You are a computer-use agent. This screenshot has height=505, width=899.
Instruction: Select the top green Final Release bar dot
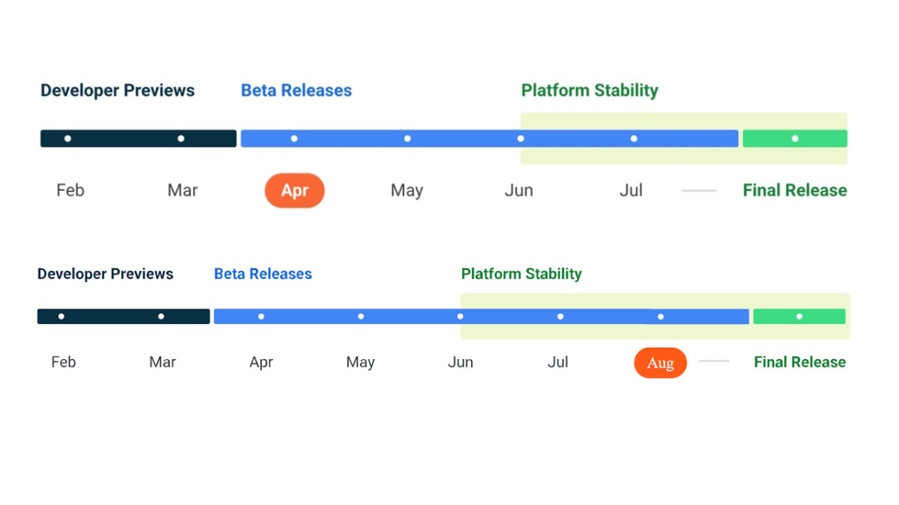click(795, 138)
